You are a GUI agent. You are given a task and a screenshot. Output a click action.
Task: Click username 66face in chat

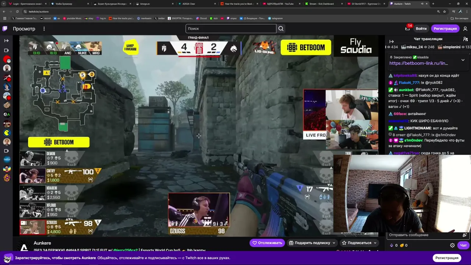point(400,114)
